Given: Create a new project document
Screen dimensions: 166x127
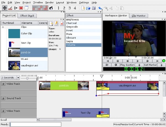Looking at the screenshot, I should click(83, 8).
